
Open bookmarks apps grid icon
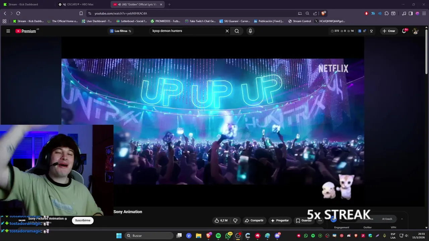click(4, 21)
